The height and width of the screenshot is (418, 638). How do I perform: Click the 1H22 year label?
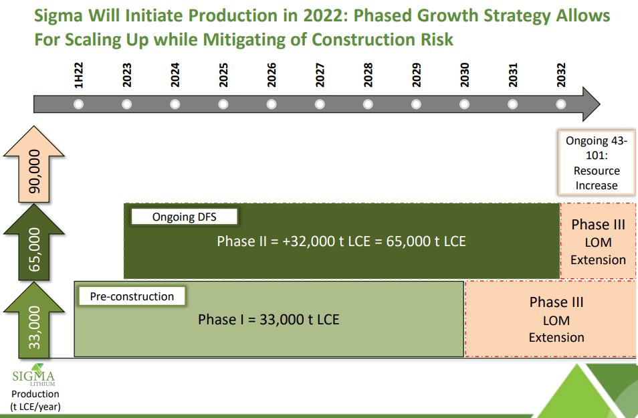(x=78, y=76)
